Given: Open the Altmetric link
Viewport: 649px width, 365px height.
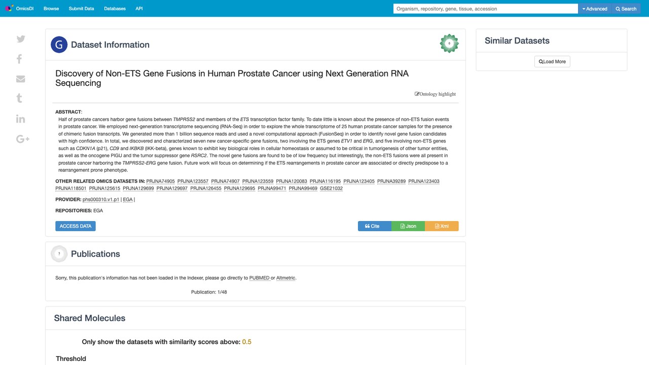Looking at the screenshot, I should pos(285,278).
